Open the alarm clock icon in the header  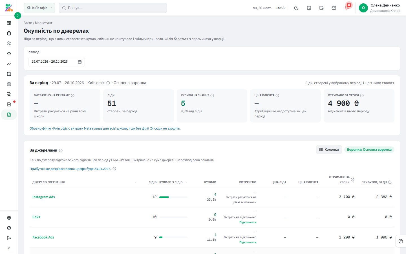point(309,8)
